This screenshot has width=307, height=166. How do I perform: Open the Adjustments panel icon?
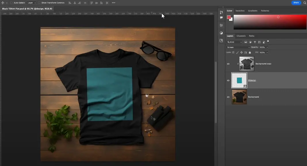221,33
